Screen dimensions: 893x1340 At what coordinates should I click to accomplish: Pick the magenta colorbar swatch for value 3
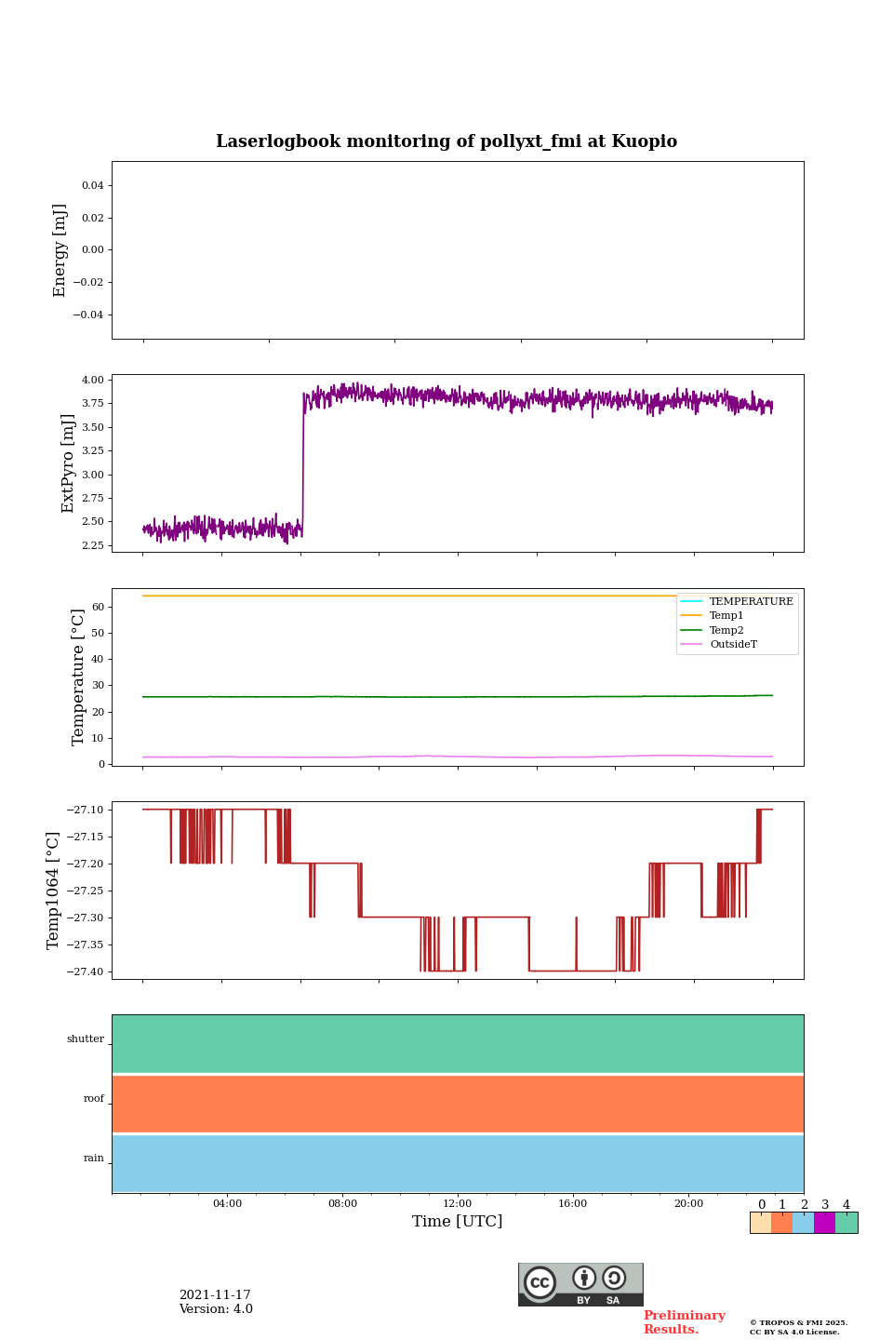[824, 1223]
